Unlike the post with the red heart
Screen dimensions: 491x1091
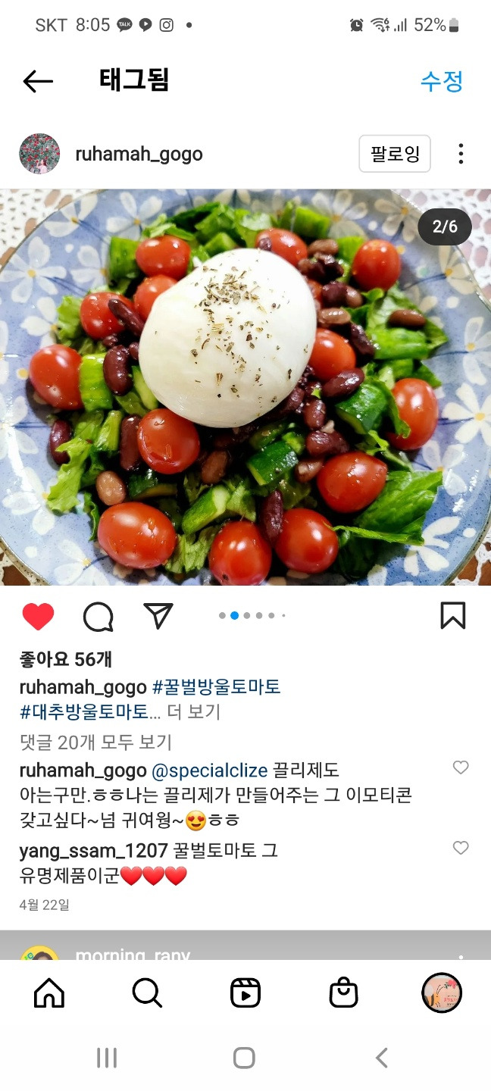[x=38, y=617]
